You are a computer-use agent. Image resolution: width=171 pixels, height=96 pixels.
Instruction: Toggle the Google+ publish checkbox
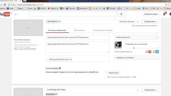[x=147, y=52]
